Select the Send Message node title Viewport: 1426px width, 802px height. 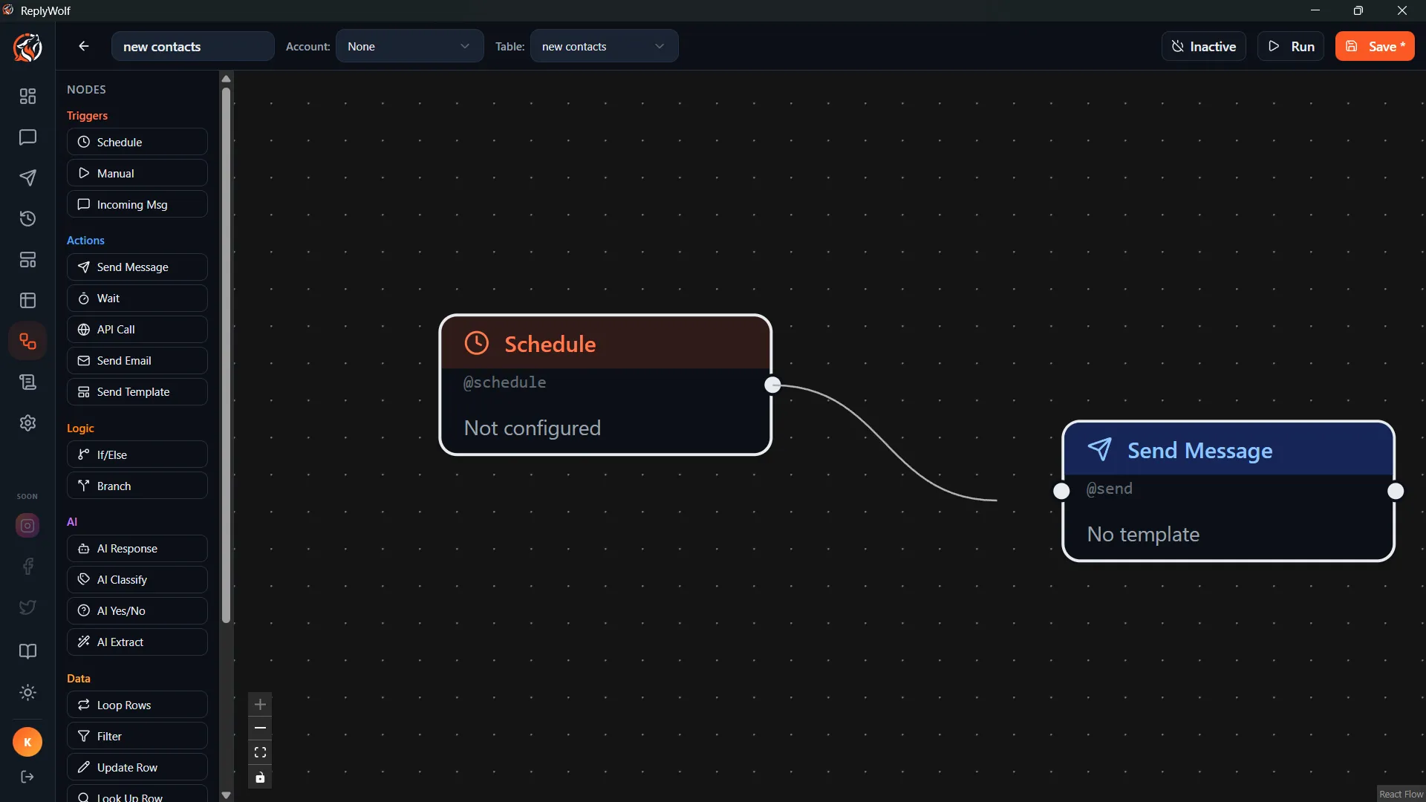pos(1199,450)
